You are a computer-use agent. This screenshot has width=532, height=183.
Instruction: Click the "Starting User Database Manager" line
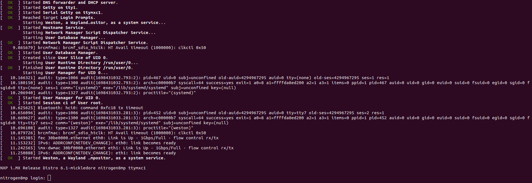pos(64,38)
